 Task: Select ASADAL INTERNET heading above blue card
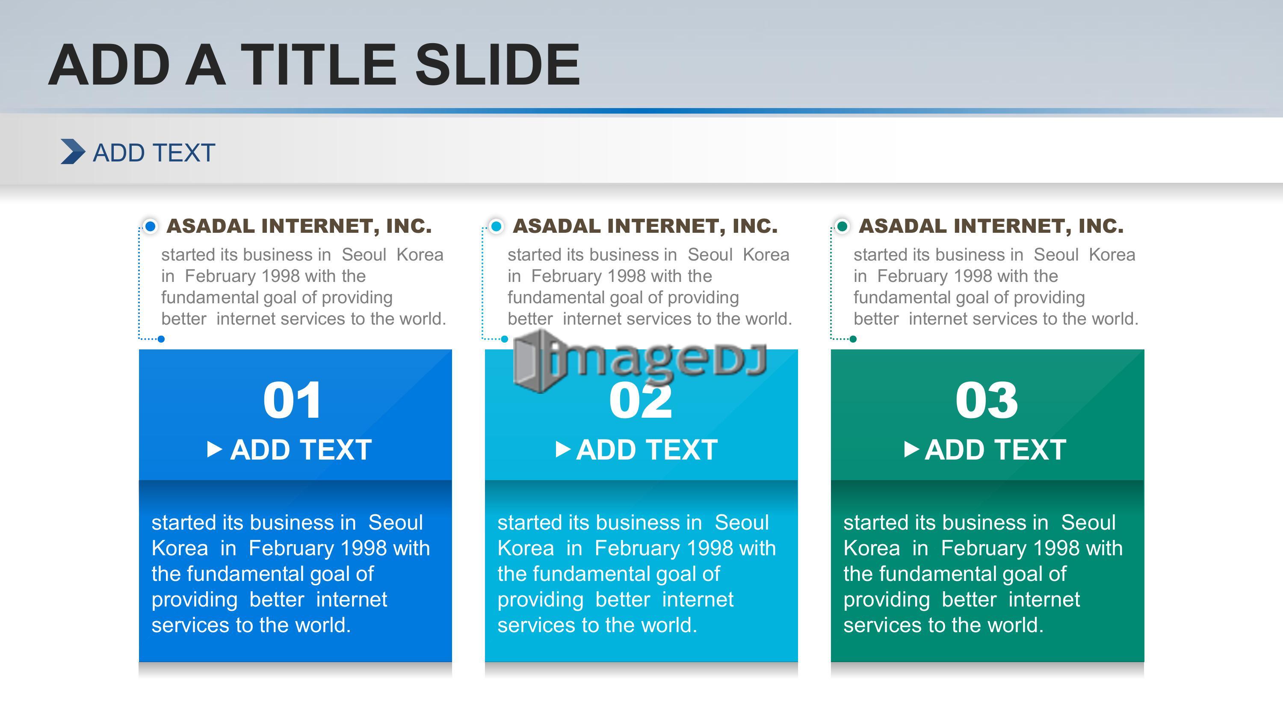pyautogui.click(x=299, y=226)
